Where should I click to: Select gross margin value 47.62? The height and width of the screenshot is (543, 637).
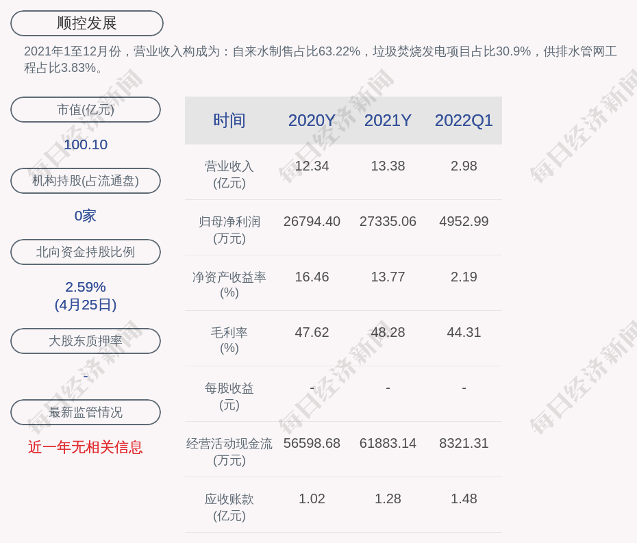[312, 332]
